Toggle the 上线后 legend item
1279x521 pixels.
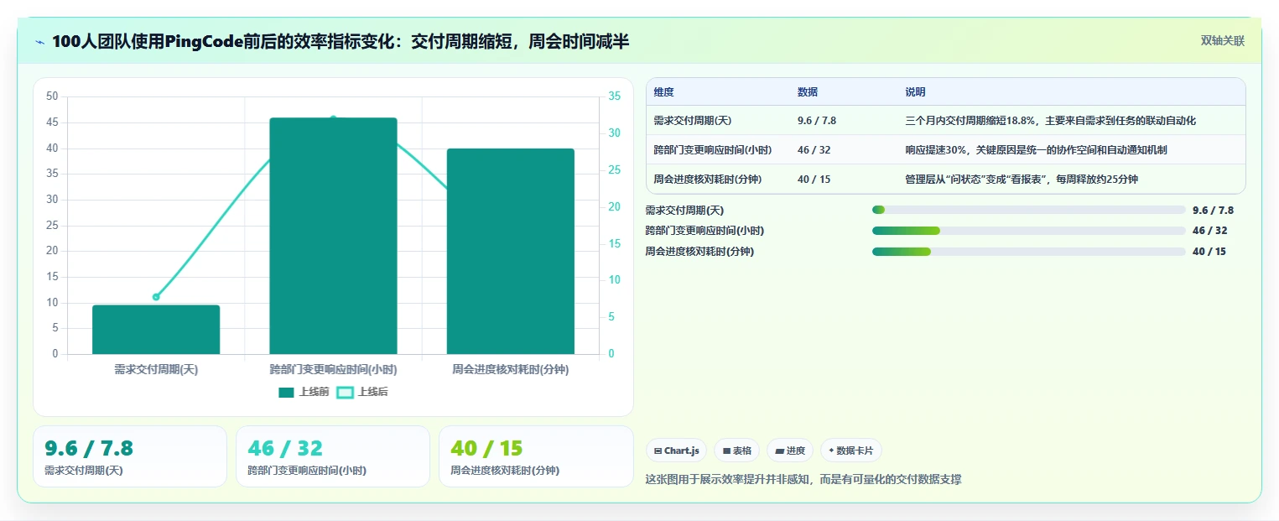click(x=362, y=392)
